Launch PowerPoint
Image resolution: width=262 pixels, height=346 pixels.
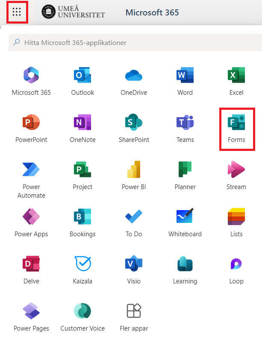point(31,129)
